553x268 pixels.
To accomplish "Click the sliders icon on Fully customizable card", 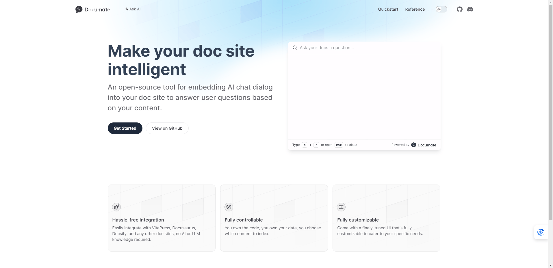I will [341, 207].
